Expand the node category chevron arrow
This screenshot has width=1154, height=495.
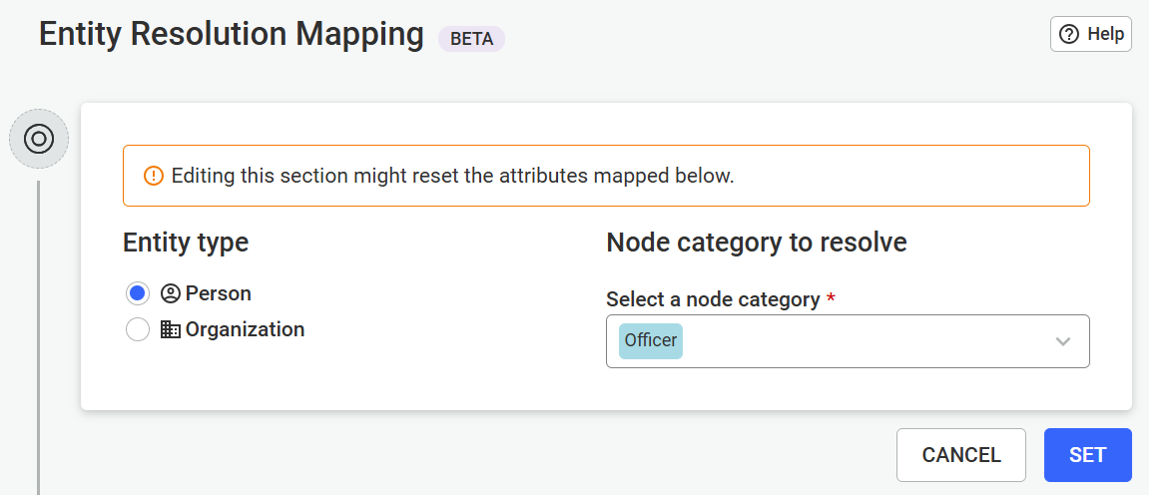coord(1062,341)
